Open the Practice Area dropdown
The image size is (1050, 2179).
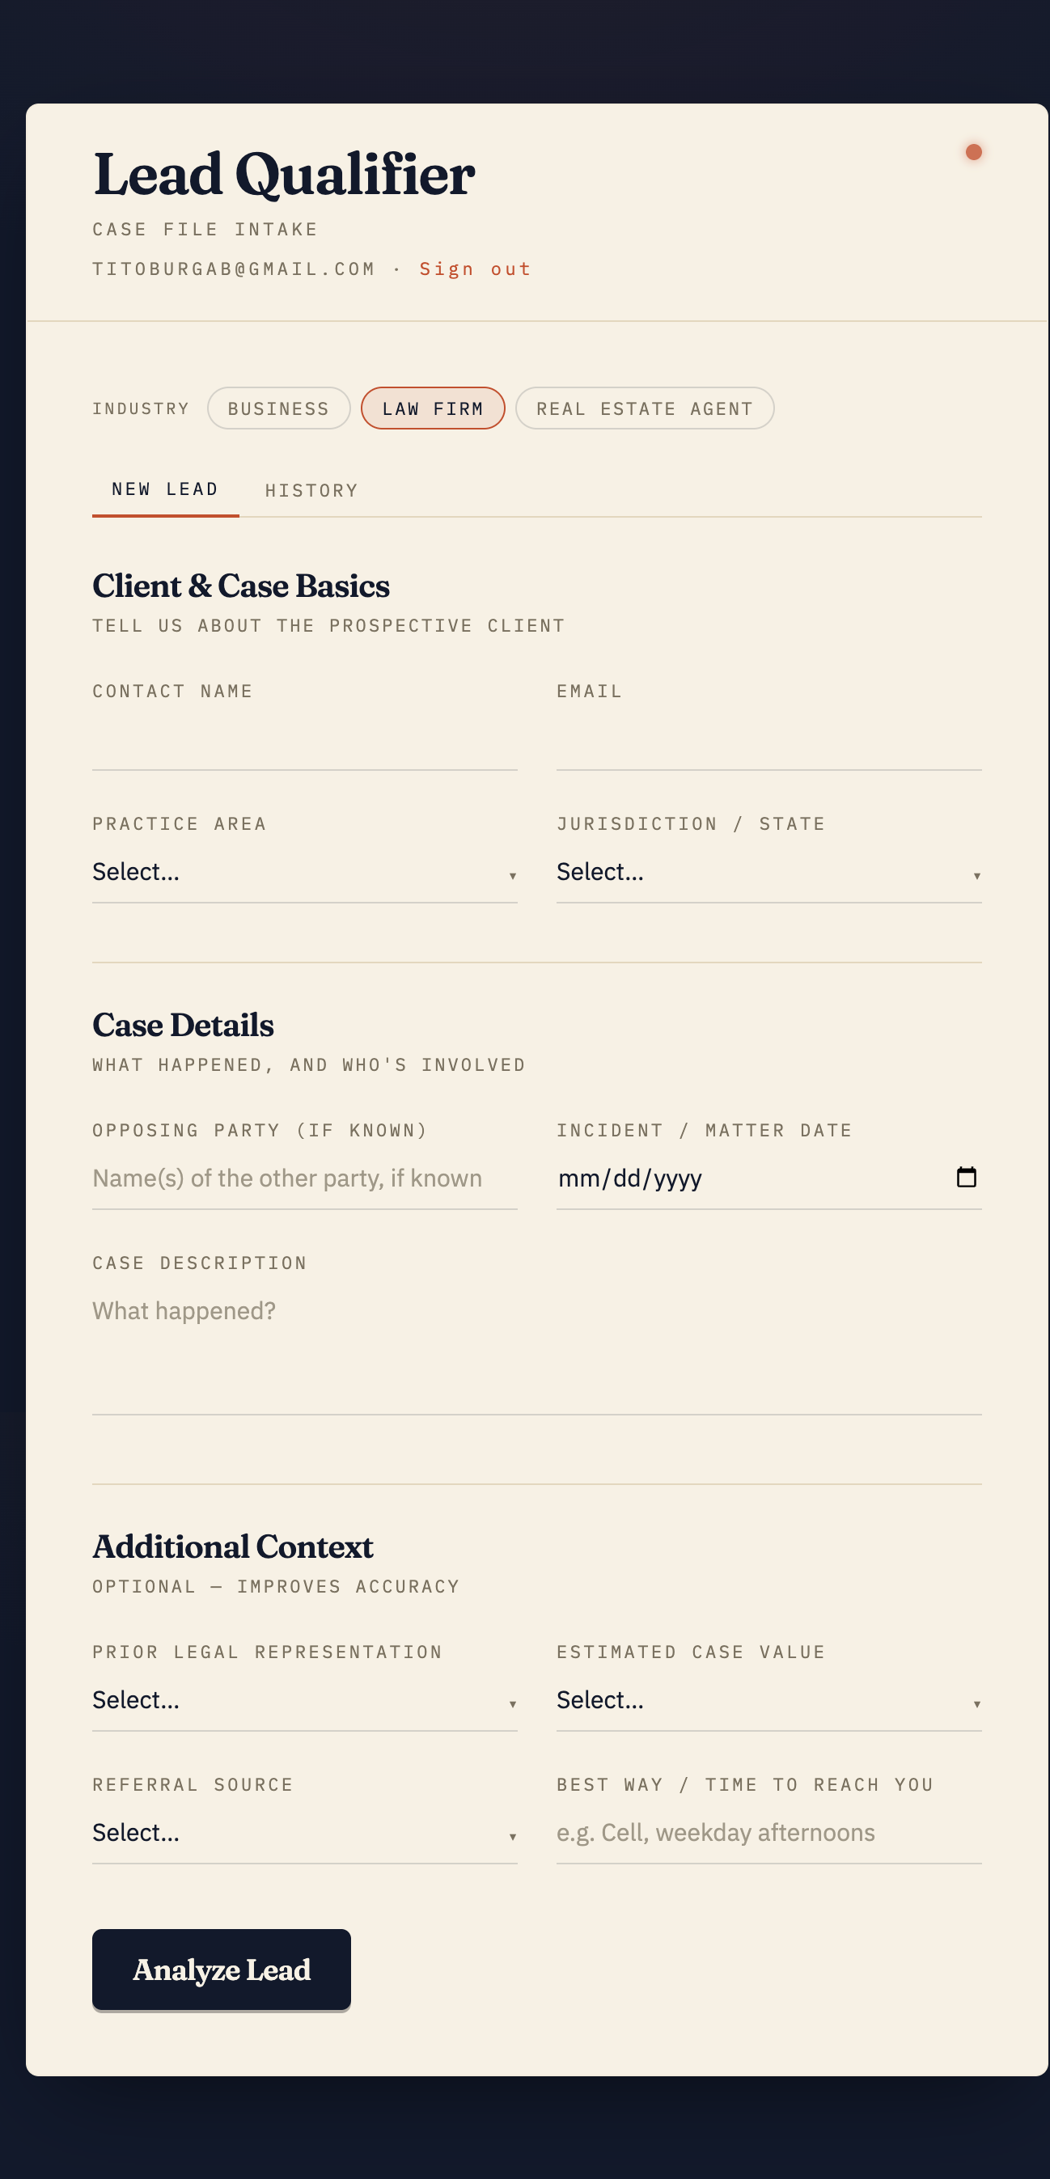point(305,872)
